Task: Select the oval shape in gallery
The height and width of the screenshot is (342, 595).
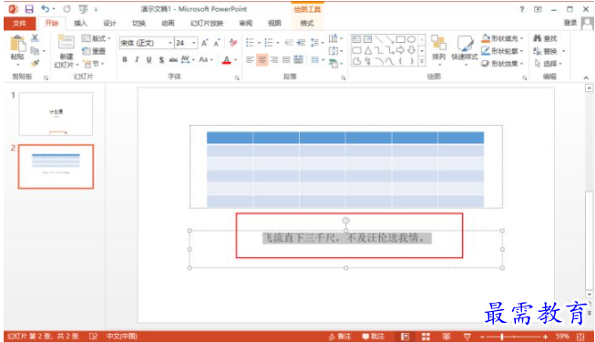Action: tap(411, 39)
